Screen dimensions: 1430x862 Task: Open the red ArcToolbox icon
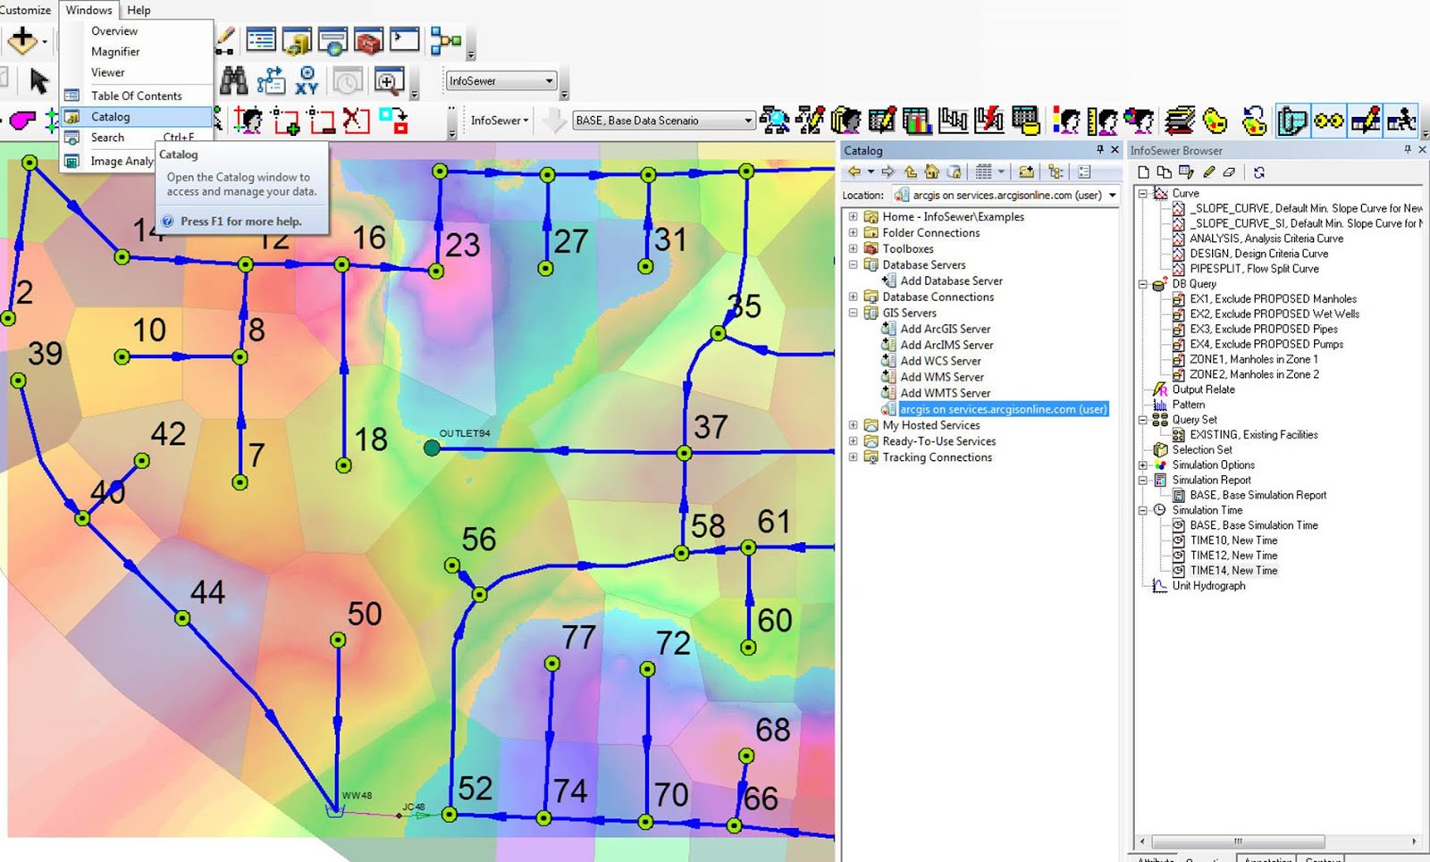coord(368,40)
